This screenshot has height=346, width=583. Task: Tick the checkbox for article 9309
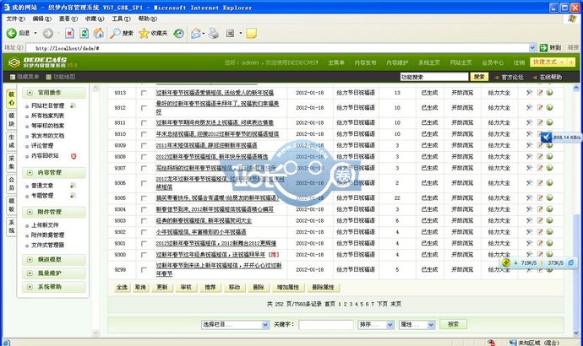(144, 145)
